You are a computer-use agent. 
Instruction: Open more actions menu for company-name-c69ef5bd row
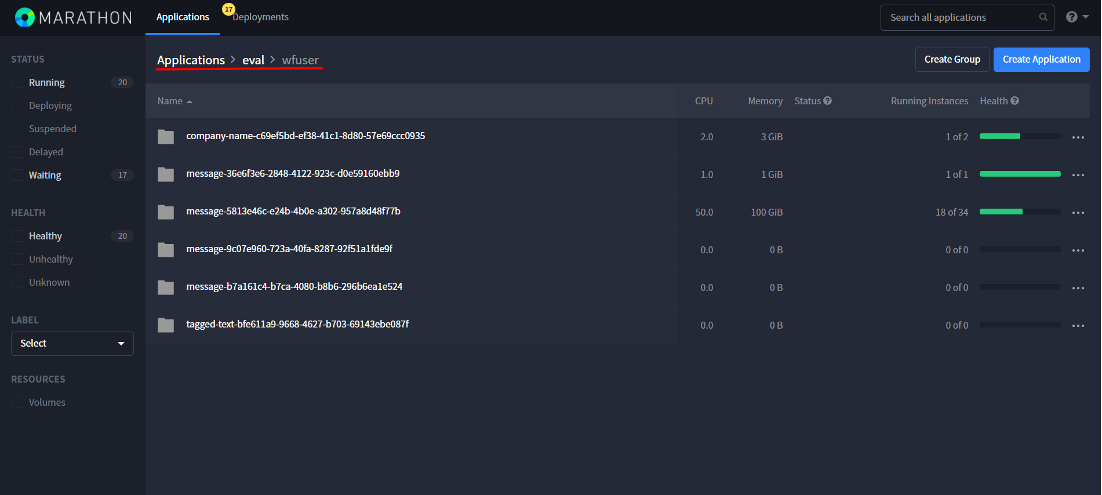(1078, 137)
